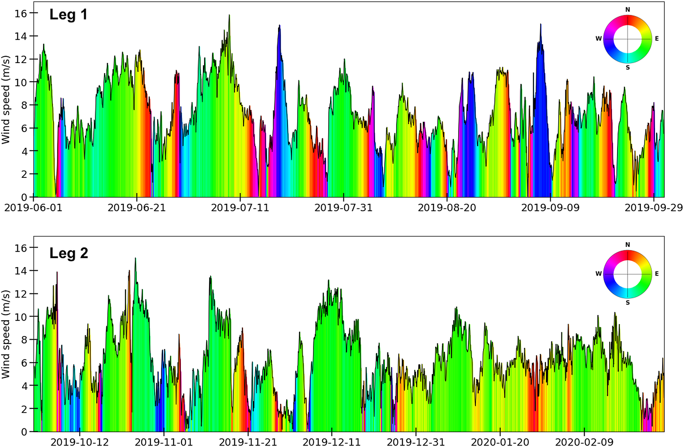The height and width of the screenshot is (447, 684).
Task: Click the N label on Leg 1 compass
Action: pyautogui.click(x=627, y=10)
